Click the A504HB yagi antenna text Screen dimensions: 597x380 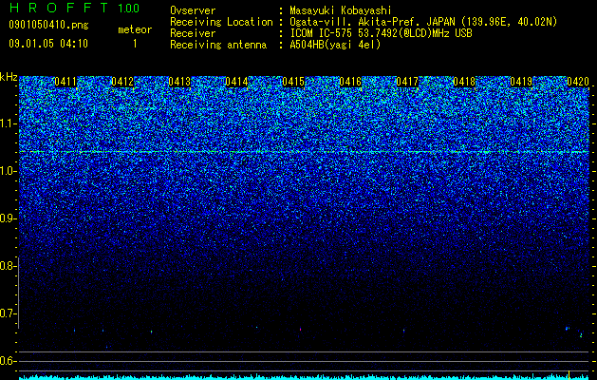pyautogui.click(x=335, y=45)
